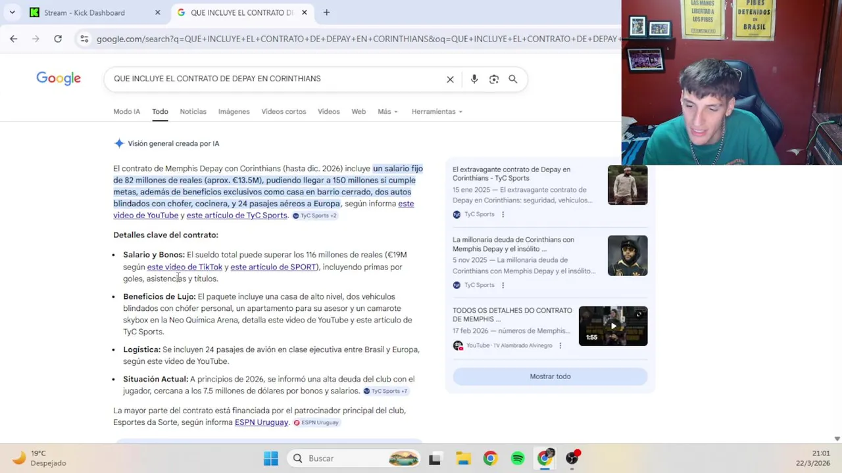Screen dimensions: 842x473
Task: Click the address bar URL
Action: click(x=358, y=39)
